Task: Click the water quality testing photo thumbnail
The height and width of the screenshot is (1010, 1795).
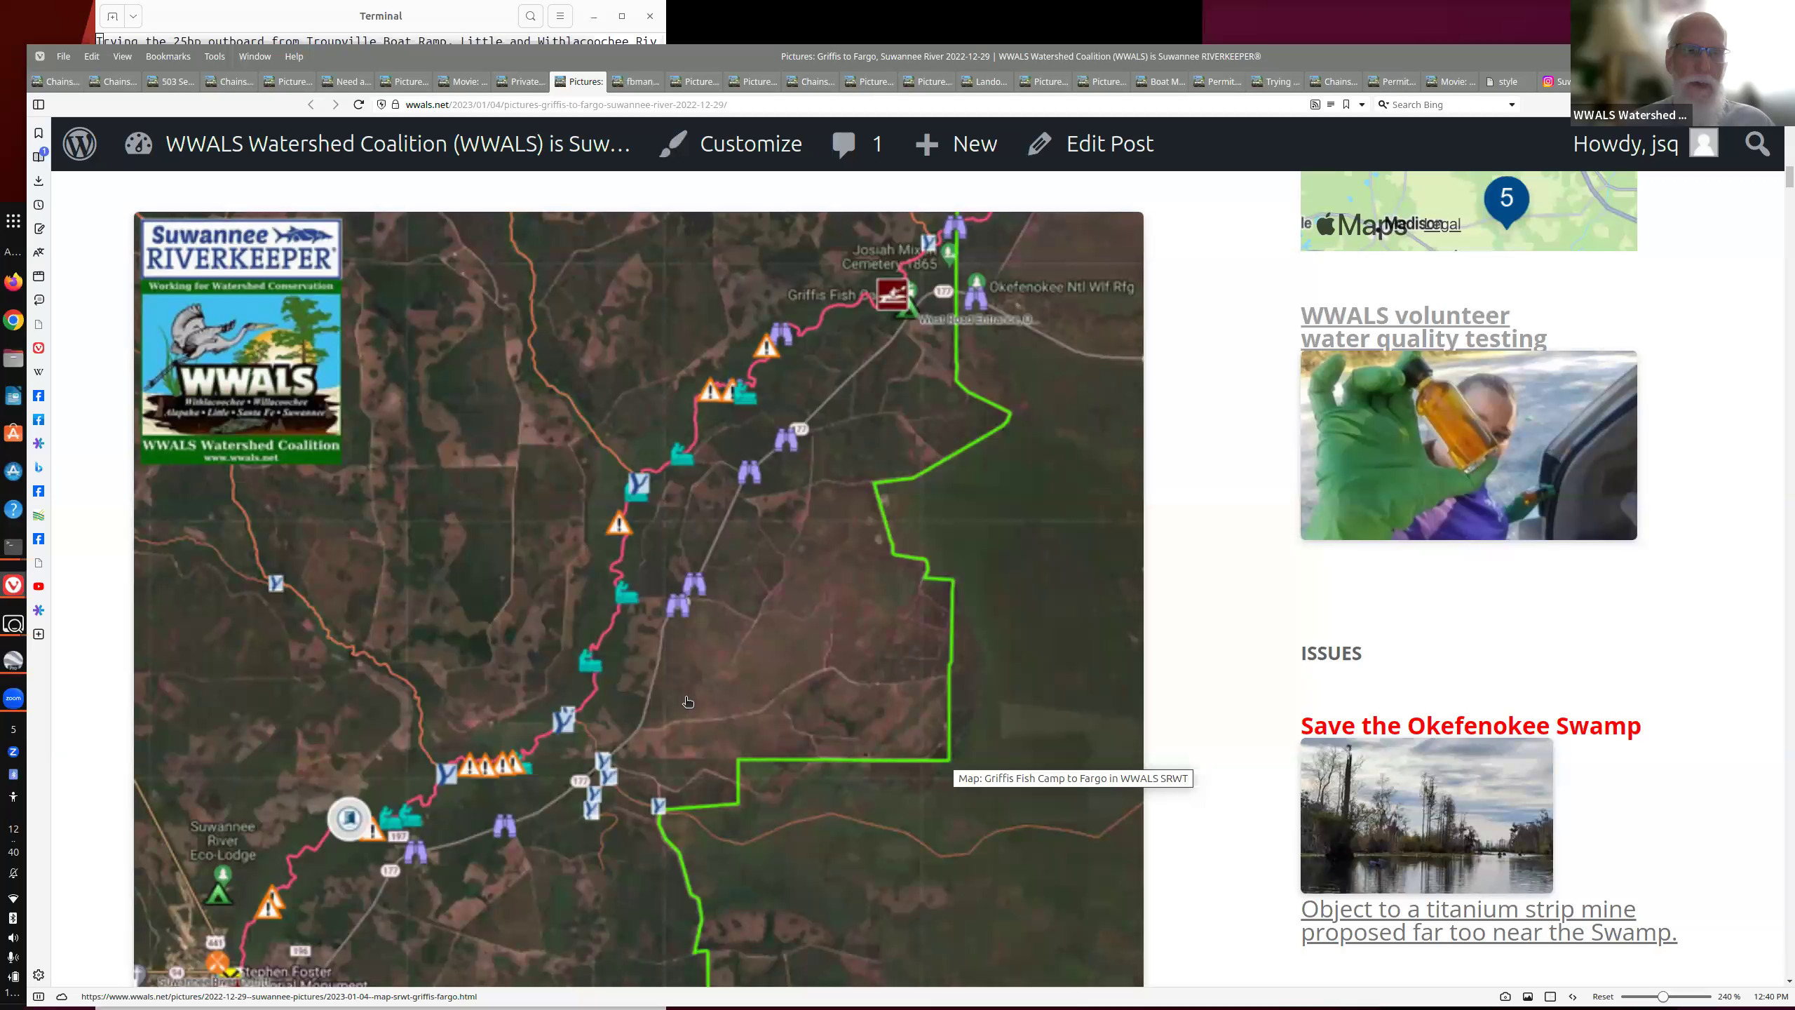Action: pyautogui.click(x=1468, y=445)
